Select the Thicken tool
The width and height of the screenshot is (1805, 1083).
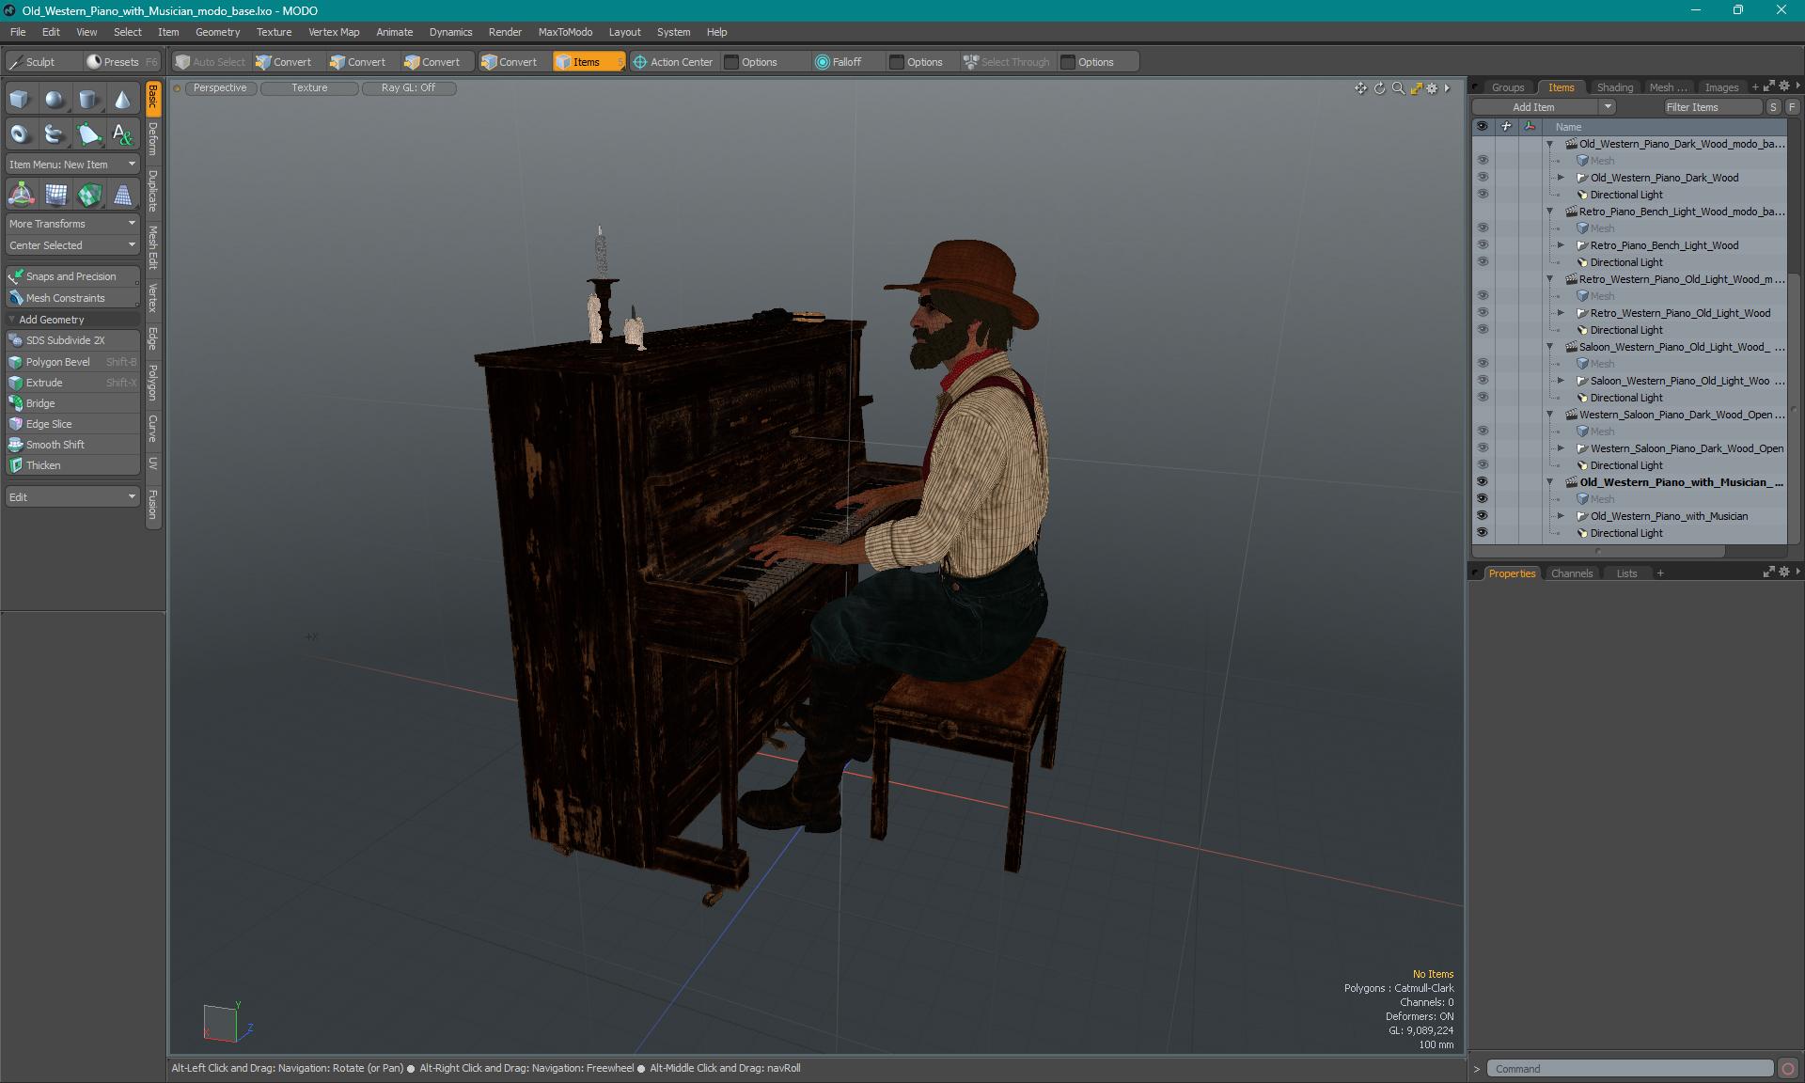click(x=72, y=465)
